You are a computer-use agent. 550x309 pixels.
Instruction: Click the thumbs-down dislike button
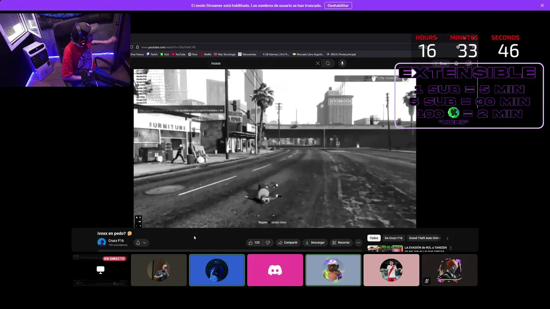point(268,243)
